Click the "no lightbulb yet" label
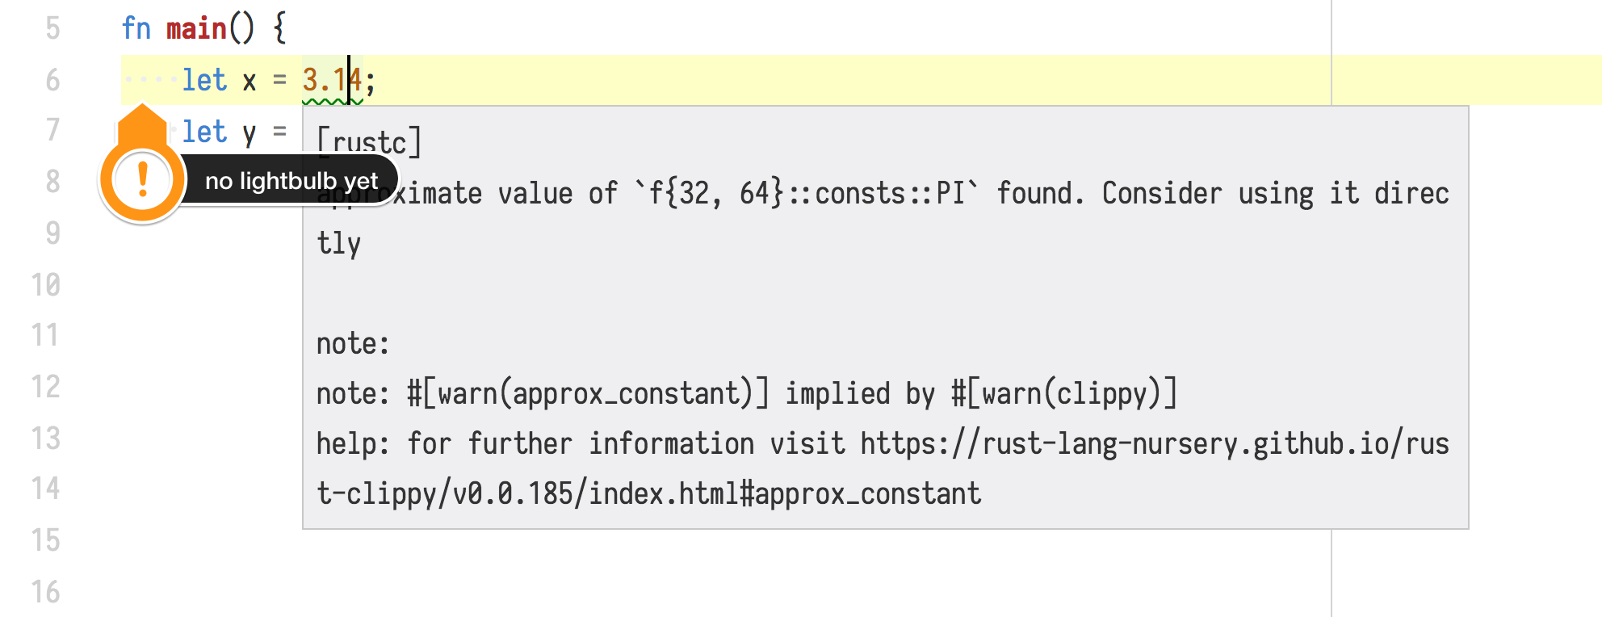The height and width of the screenshot is (617, 1602). tap(291, 181)
